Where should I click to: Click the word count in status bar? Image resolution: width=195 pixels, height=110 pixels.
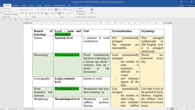13,108
